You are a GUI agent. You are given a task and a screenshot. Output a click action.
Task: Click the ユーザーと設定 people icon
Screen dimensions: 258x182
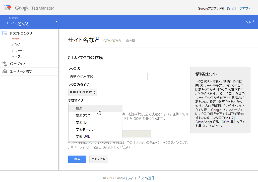point(5,71)
